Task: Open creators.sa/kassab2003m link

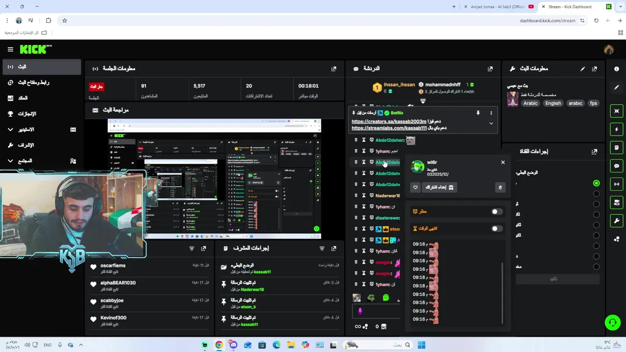Action: (389, 121)
